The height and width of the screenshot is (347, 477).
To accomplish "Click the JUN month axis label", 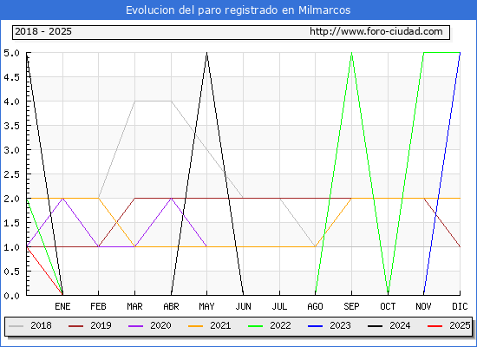I will [244, 306].
